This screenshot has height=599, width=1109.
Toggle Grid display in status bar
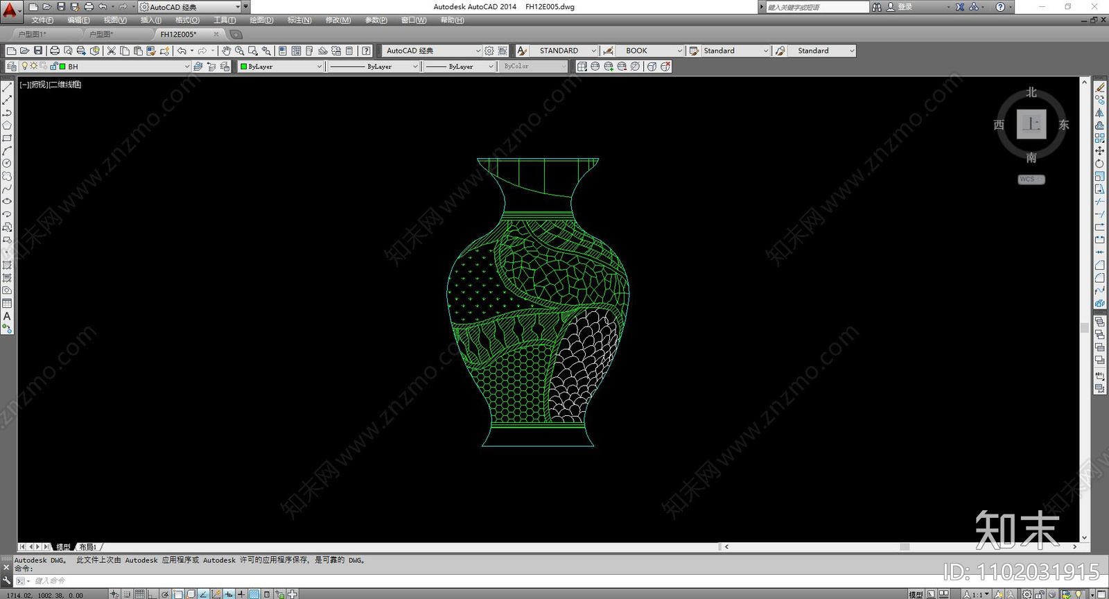(139, 594)
